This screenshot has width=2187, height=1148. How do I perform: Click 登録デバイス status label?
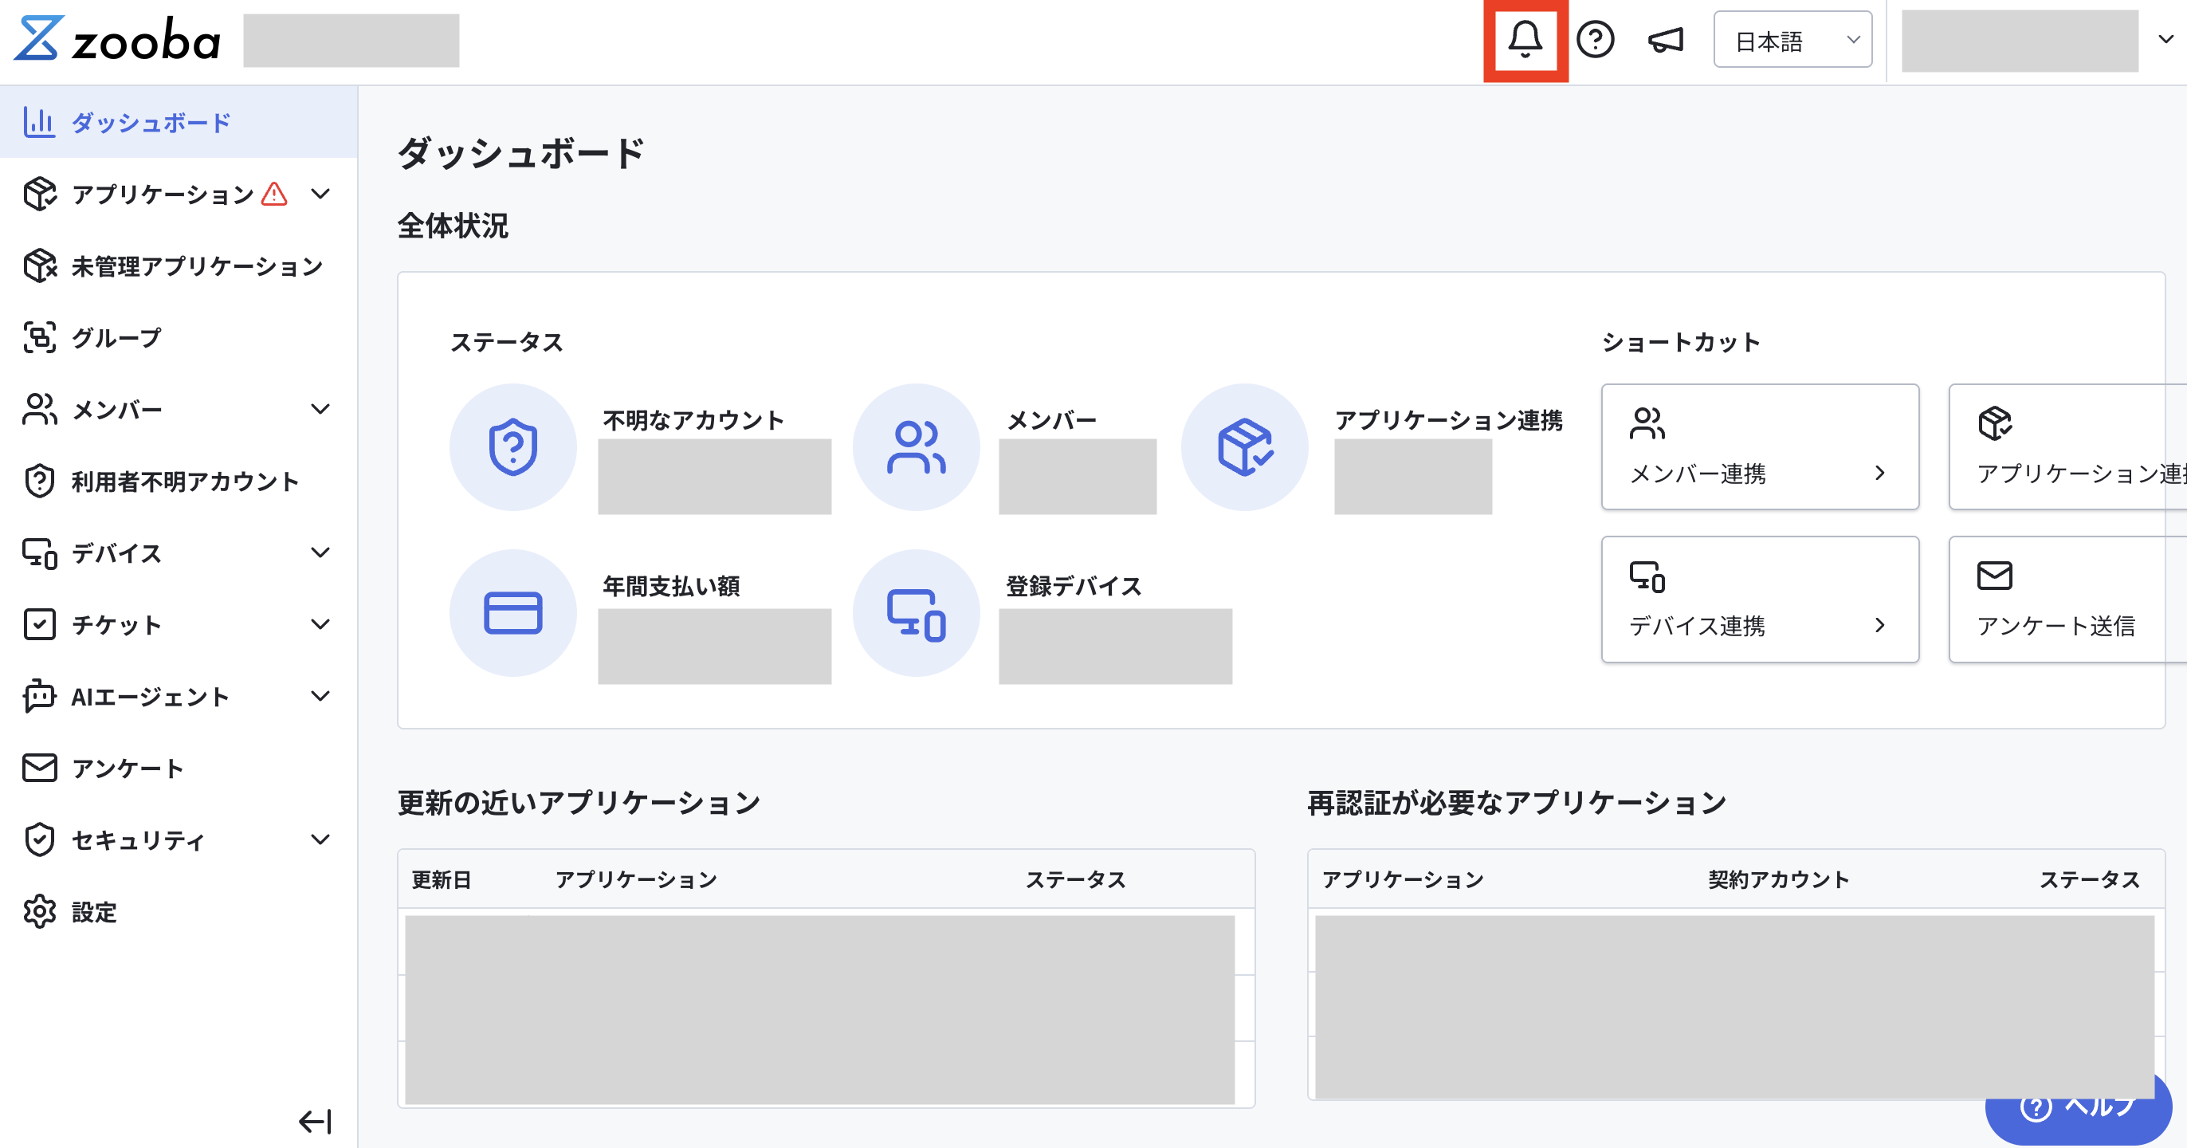[1073, 586]
